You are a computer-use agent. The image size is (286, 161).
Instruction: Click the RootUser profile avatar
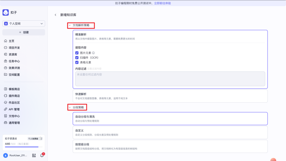pyautogui.click(x=6, y=155)
